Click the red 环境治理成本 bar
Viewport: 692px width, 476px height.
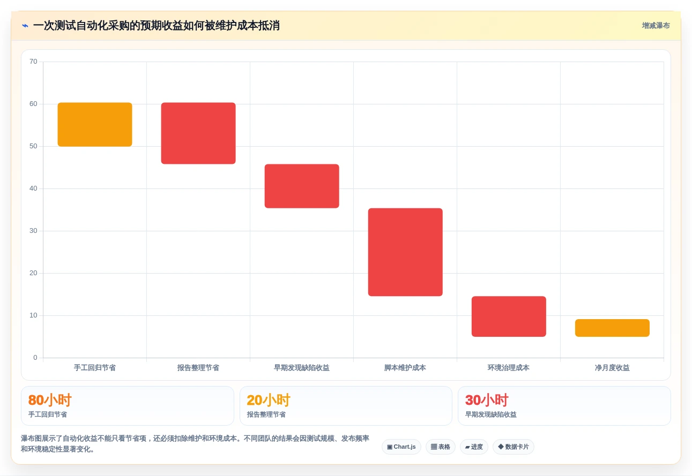pos(509,316)
